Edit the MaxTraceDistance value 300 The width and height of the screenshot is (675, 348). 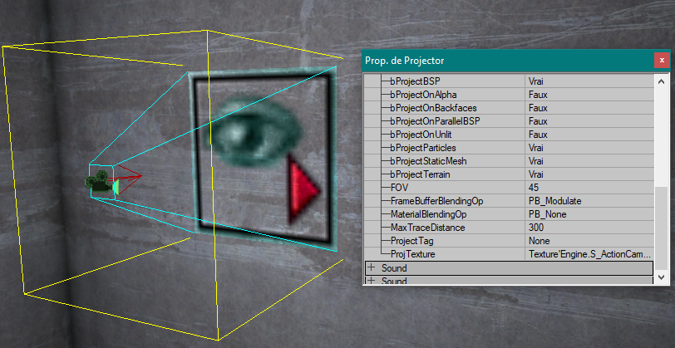589,228
